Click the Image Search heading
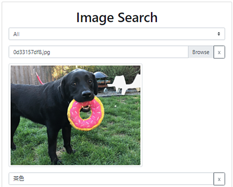Image resolution: width=233 pixels, height=187 pixels. pyautogui.click(x=117, y=17)
